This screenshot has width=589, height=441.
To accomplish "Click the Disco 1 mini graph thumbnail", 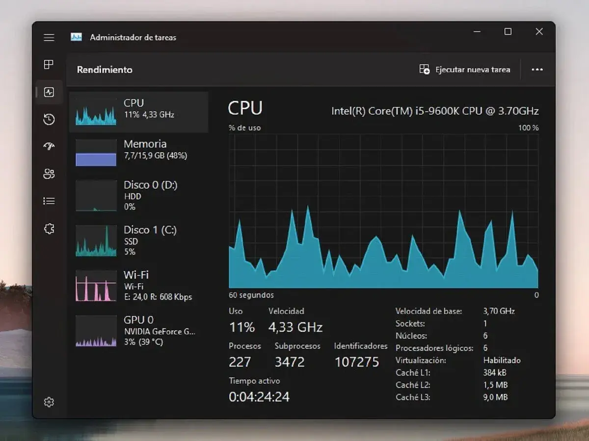I will (96, 241).
